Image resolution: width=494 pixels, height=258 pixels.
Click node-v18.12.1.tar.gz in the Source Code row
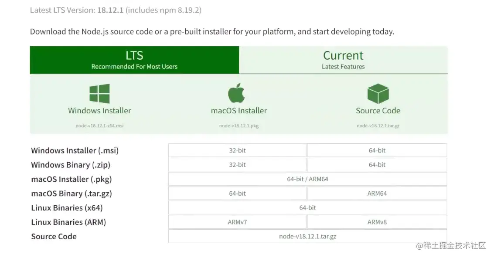click(307, 236)
